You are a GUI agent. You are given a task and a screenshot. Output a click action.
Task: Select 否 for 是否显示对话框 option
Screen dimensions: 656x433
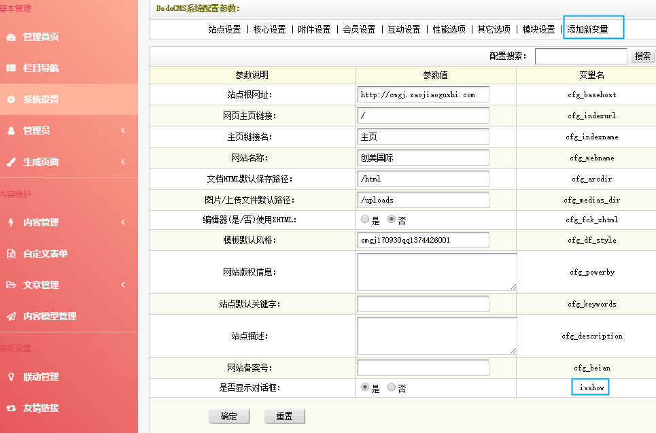point(391,387)
